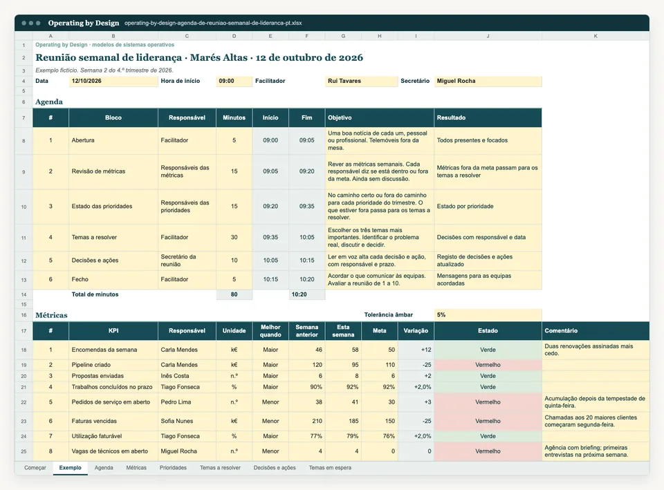
Task: Click the 30 minutes cell
Action: click(234, 237)
